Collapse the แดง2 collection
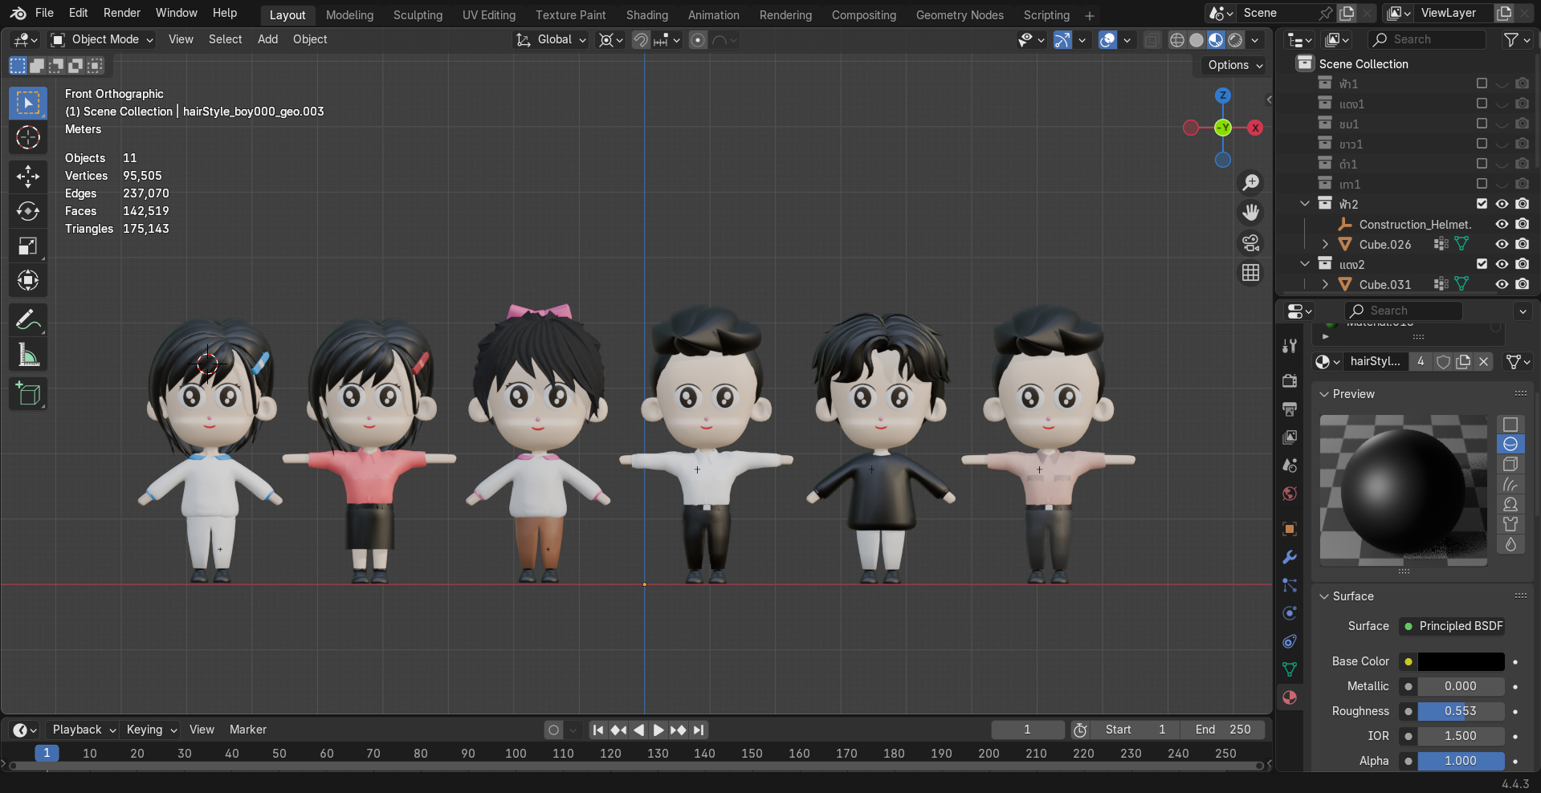The width and height of the screenshot is (1541, 793). (1305, 264)
